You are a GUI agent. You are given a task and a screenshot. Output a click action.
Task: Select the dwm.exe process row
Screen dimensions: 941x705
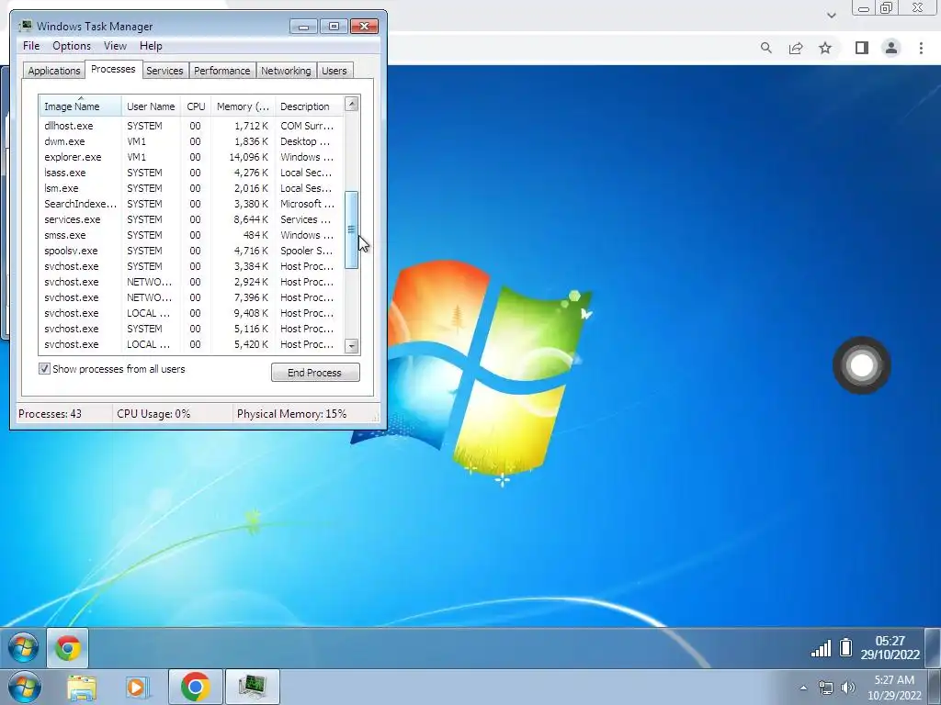coord(191,141)
